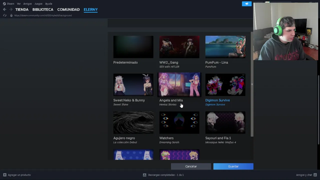
Task: Go forward with the right arrow
Action: click(11, 9)
